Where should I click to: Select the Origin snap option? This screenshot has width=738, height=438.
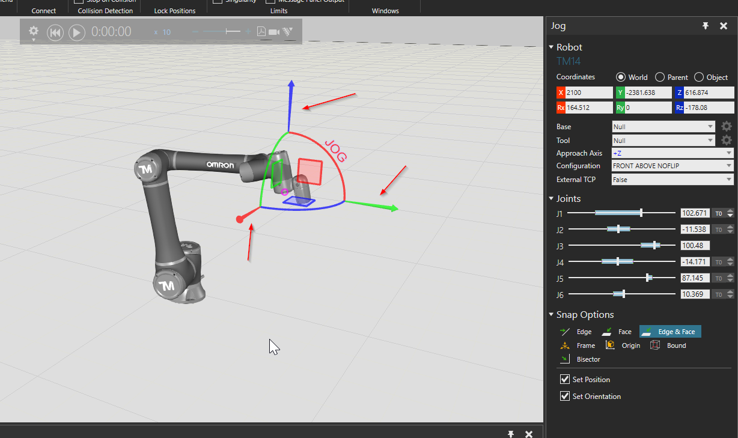pyautogui.click(x=623, y=345)
